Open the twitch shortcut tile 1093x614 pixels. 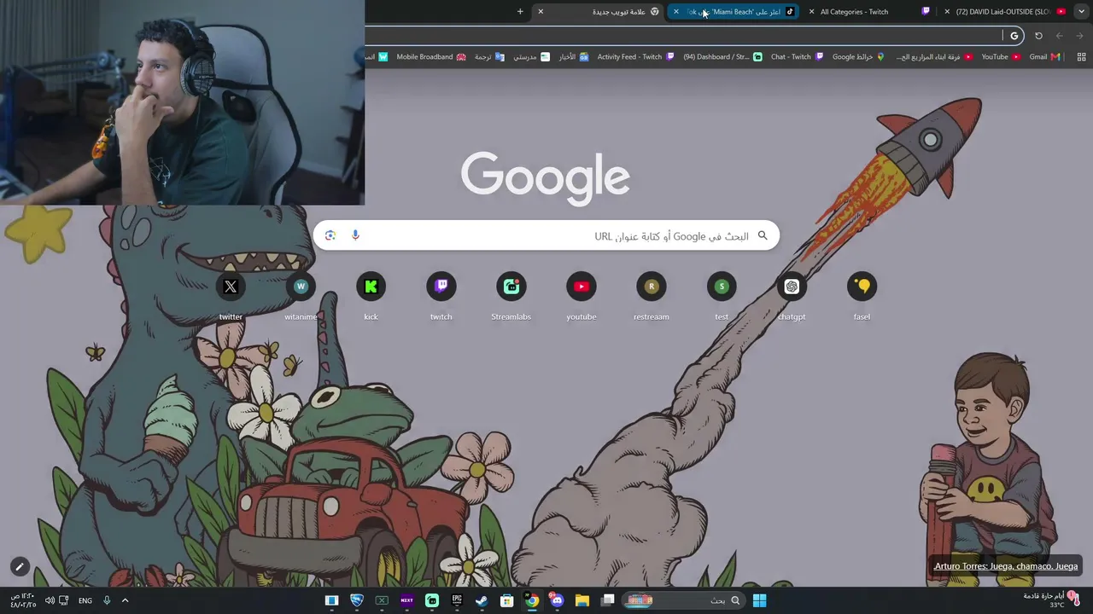pyautogui.click(x=441, y=297)
